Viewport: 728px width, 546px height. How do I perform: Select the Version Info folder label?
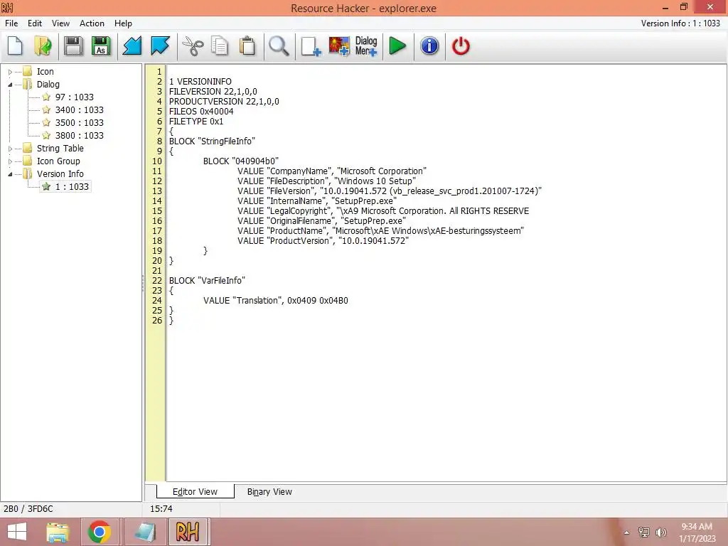[x=60, y=173]
